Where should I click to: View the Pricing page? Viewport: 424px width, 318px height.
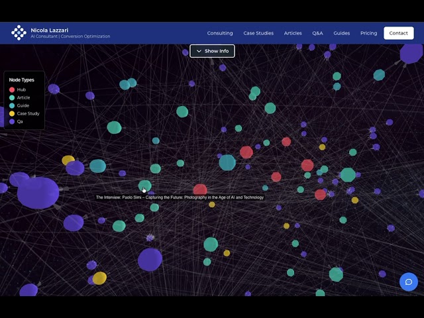tap(368, 33)
